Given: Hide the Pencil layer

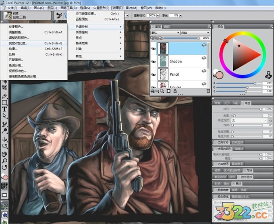Looking at the screenshot, I should (x=154, y=75).
